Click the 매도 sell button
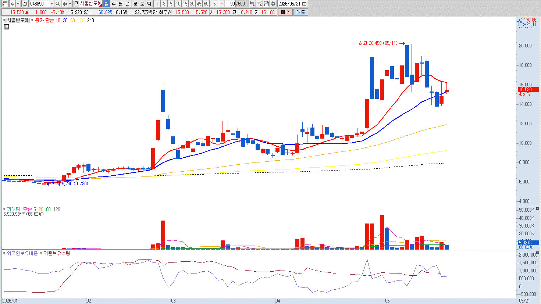 pos(300,12)
